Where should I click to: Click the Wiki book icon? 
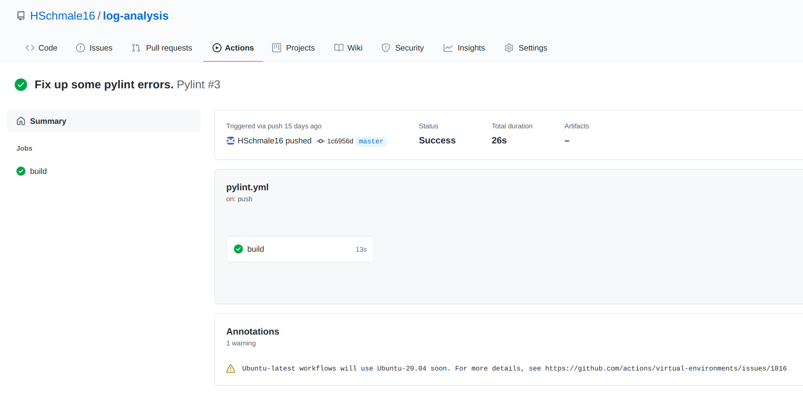tap(339, 48)
